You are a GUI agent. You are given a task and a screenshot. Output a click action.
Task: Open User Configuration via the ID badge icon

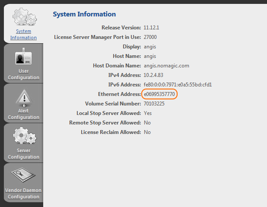click(x=23, y=58)
